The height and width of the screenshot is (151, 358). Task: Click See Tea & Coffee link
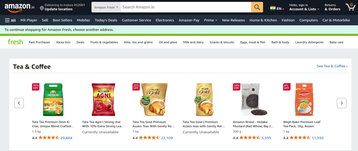point(332,66)
